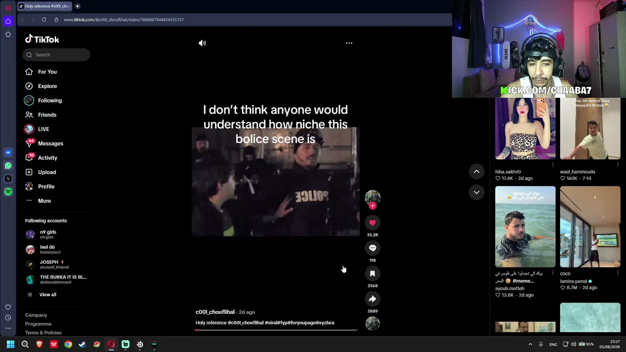Open coco lamine.yamal video thumbnail

tap(590, 227)
